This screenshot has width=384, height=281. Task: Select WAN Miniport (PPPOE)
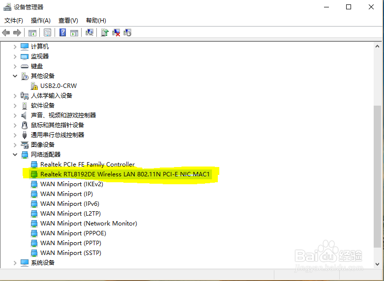pos(73,233)
